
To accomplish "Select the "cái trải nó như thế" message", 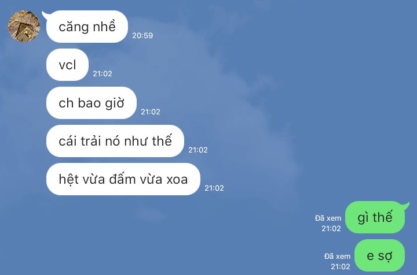I will click(x=115, y=141).
